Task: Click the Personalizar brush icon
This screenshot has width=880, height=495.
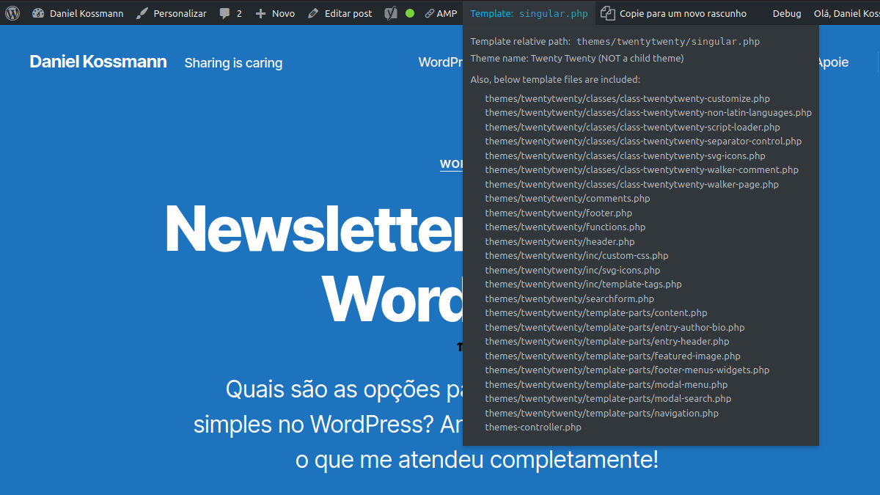Action: point(143,13)
